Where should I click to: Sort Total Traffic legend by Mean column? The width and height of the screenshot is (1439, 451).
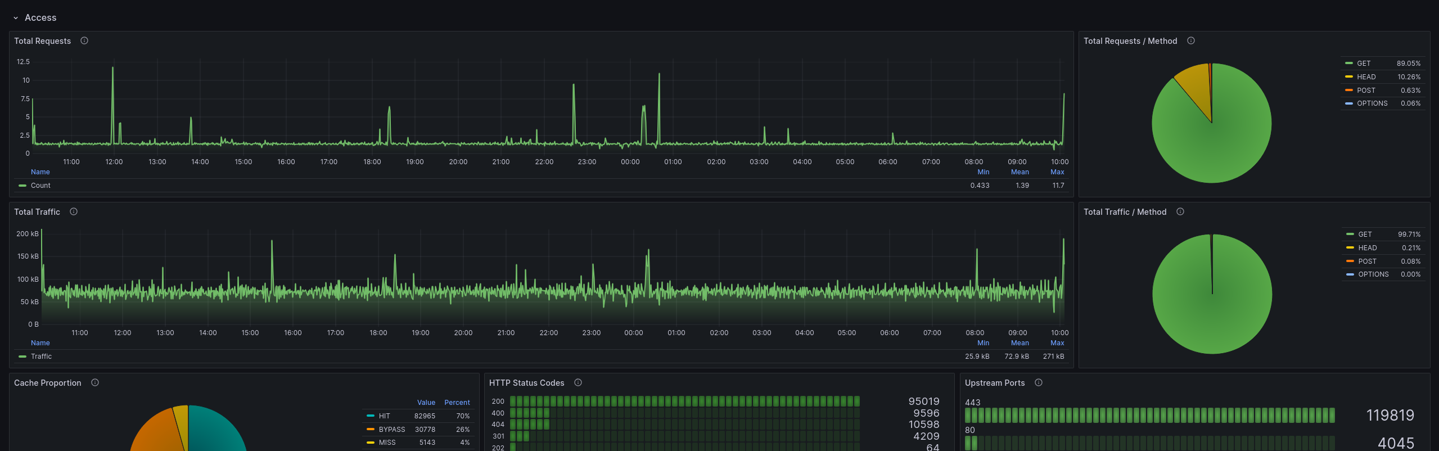(1020, 343)
